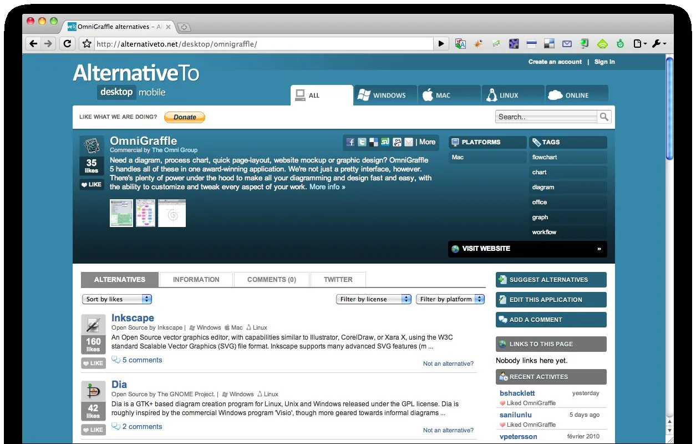Image resolution: width=696 pixels, height=444 pixels.
Task: Click the workflow tag
Action: tap(568, 232)
